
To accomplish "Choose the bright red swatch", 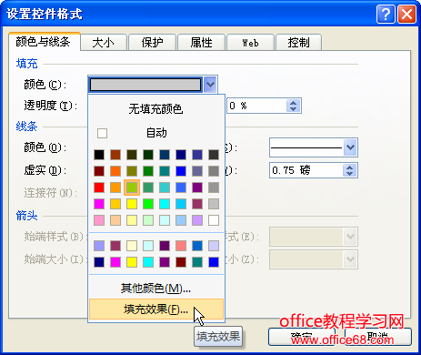I will (x=99, y=188).
